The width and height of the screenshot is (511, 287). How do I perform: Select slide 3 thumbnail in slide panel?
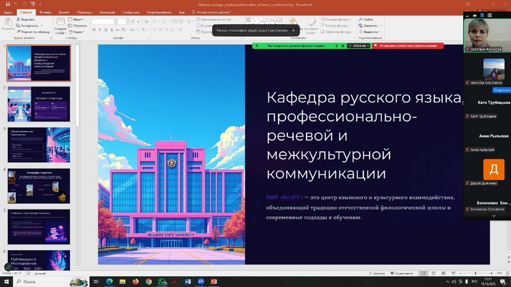(40, 144)
